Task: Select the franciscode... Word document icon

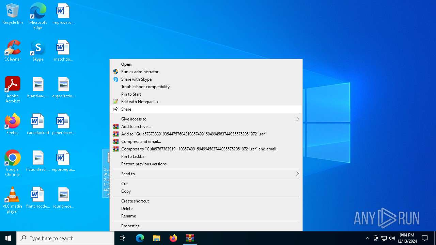Action: (38, 198)
